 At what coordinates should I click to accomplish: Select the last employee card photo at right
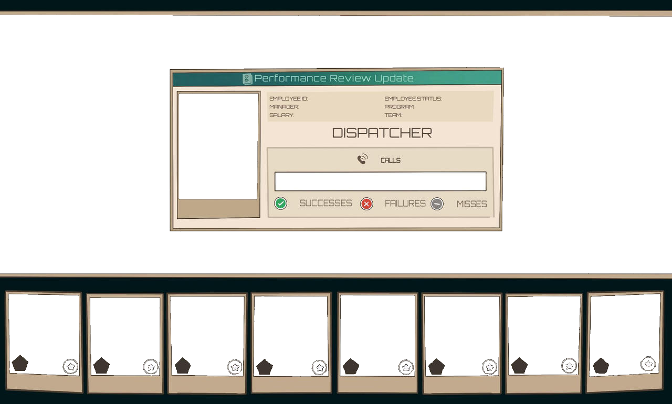pos(624,335)
